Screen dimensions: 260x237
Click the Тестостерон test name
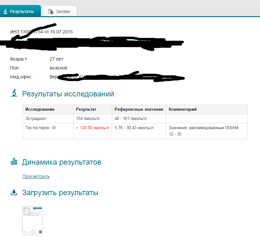pyautogui.click(x=37, y=128)
